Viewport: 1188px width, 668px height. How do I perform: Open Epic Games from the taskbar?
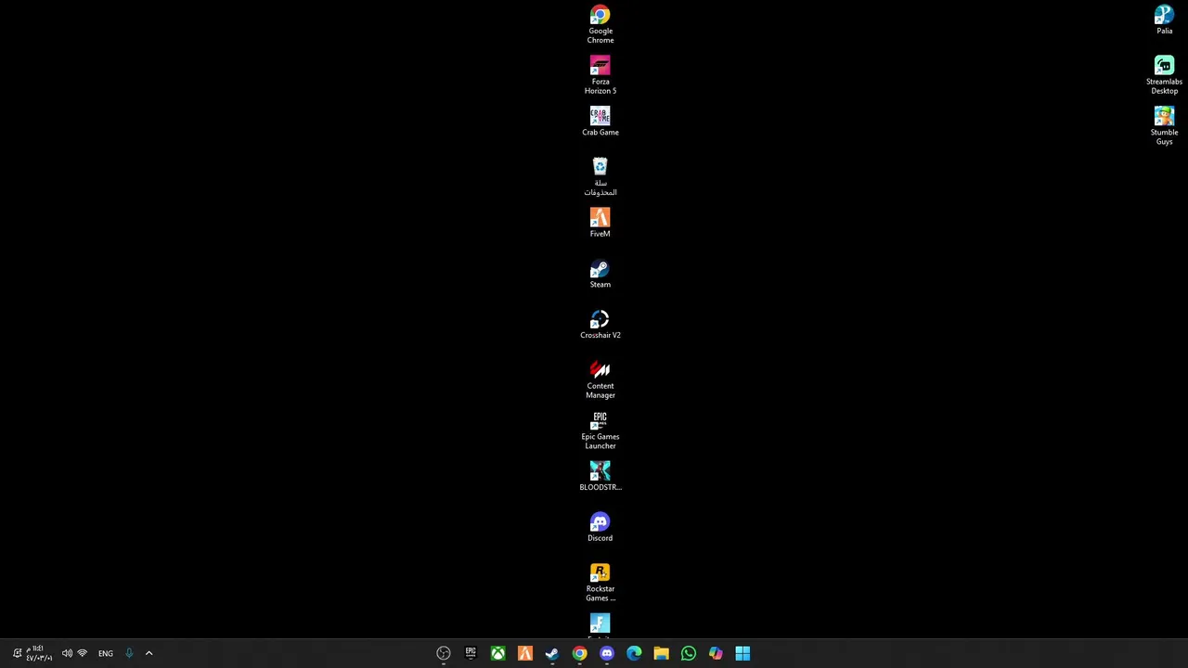471,653
